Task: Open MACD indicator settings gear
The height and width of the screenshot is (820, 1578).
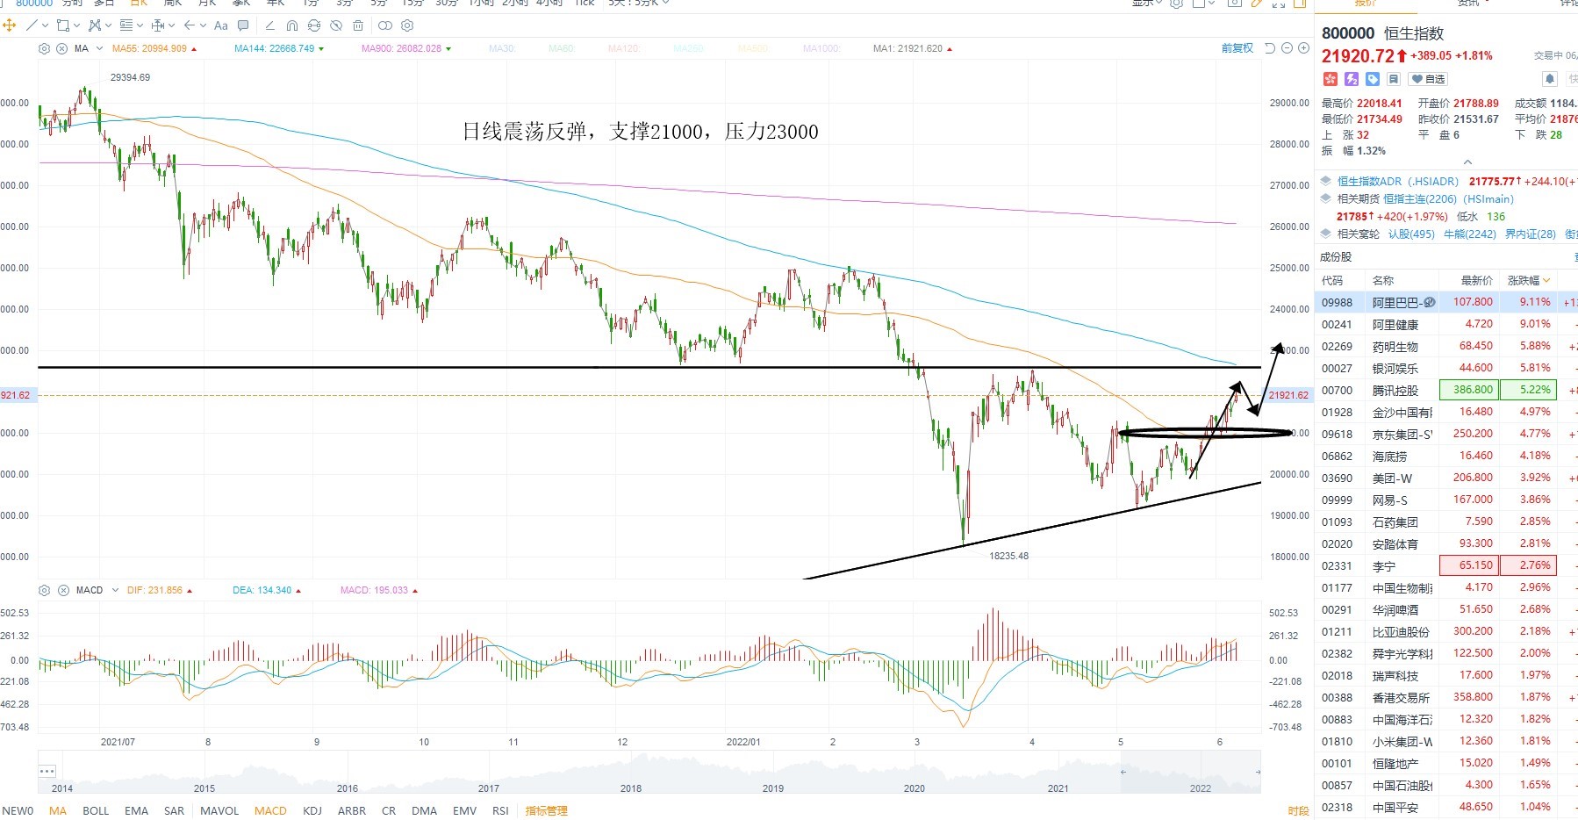Action: (x=45, y=590)
